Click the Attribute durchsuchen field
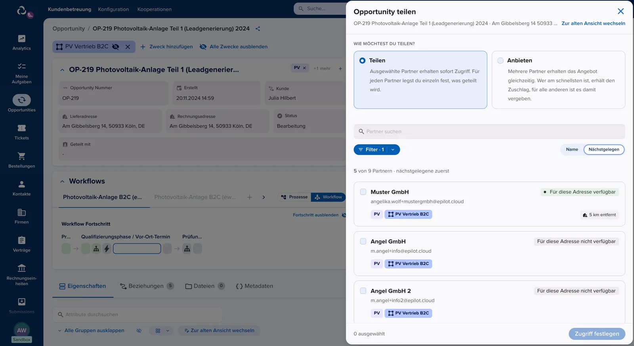 137,315
